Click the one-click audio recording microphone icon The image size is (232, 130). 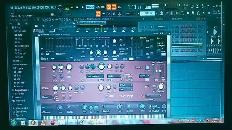(x=203, y=6)
